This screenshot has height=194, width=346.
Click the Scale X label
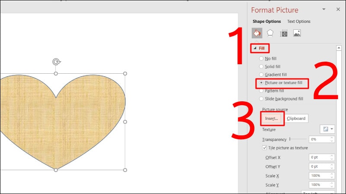click(x=272, y=176)
